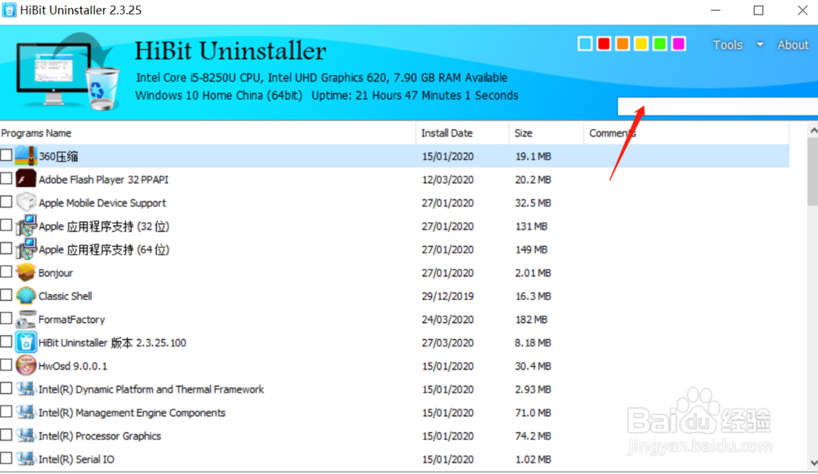Choose the light blue theme color
Screen dimensions: 818x474
tap(585, 44)
